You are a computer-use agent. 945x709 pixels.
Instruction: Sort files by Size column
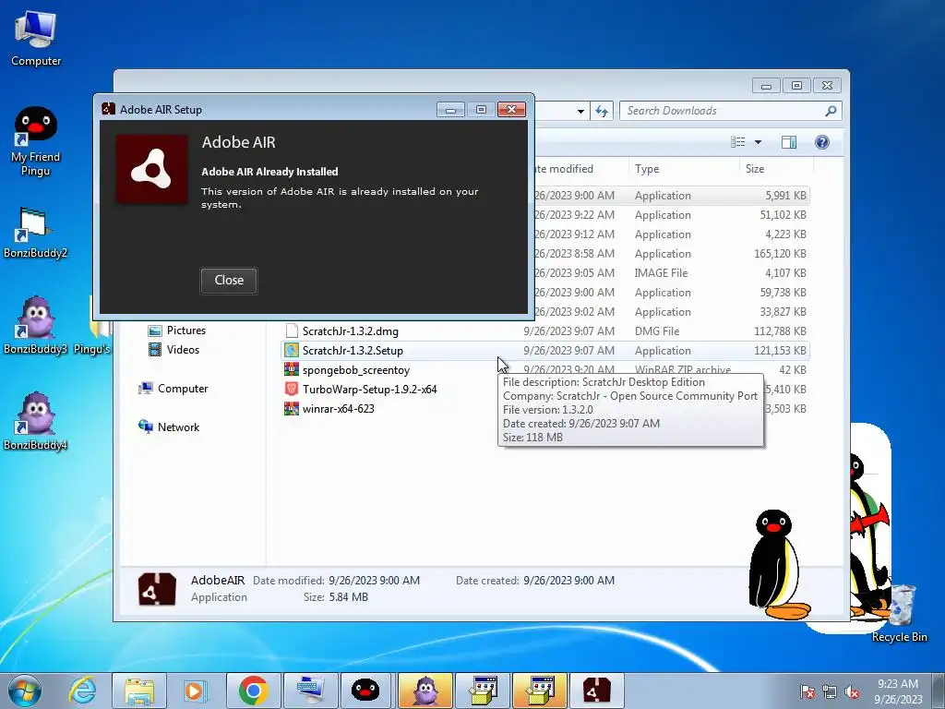[775, 169]
